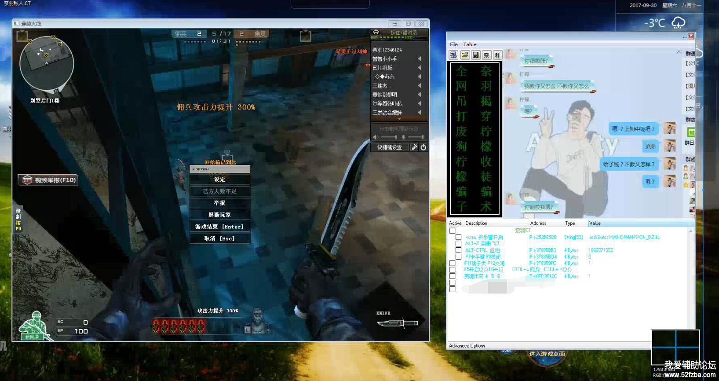Image resolution: width=719 pixels, height=381 pixels.
Task: Open the File menu
Action: tap(454, 44)
